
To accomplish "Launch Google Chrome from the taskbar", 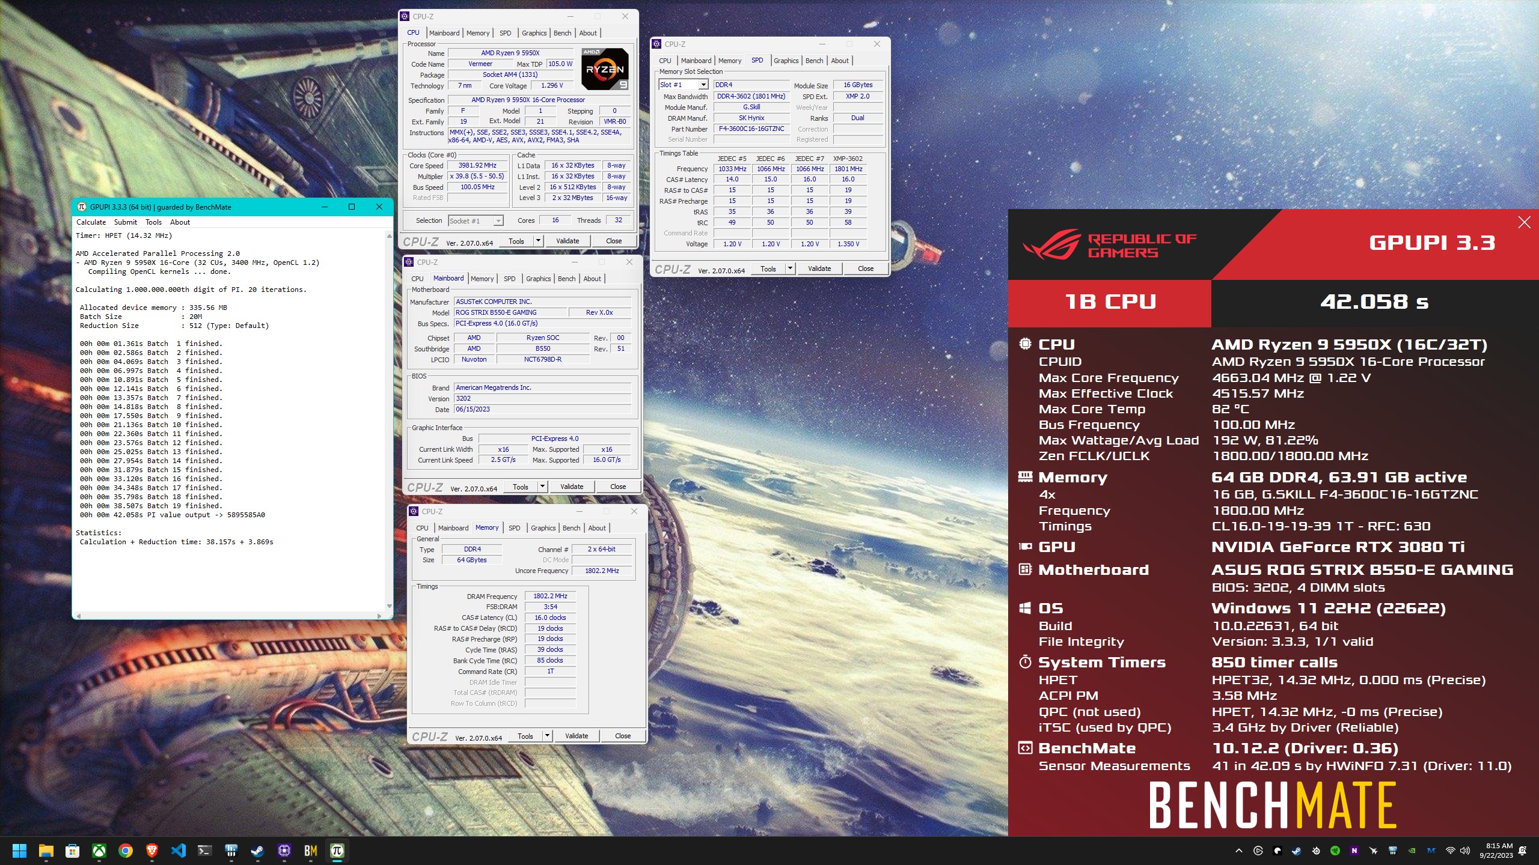I will click(126, 851).
